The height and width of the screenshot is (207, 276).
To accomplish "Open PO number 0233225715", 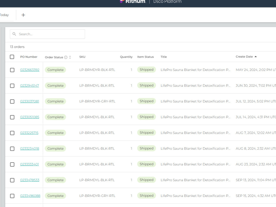I will [x=29, y=133].
